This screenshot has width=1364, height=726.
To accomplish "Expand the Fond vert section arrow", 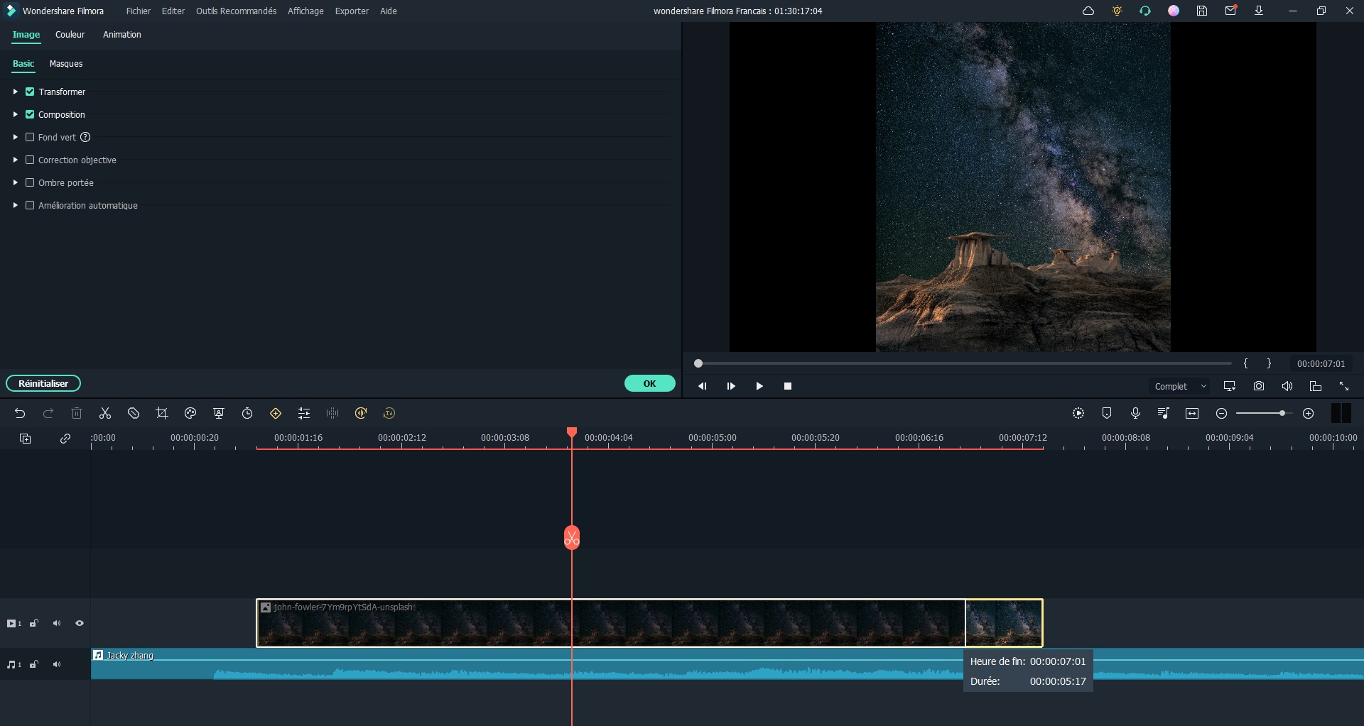I will pos(15,137).
